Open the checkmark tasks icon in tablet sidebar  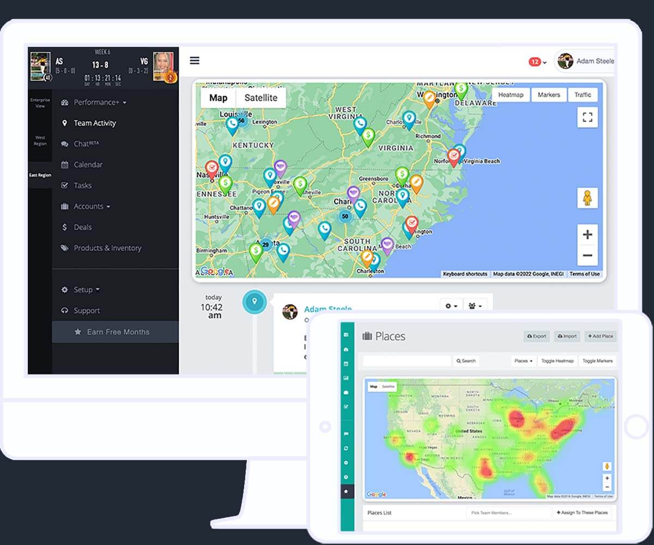(x=346, y=407)
